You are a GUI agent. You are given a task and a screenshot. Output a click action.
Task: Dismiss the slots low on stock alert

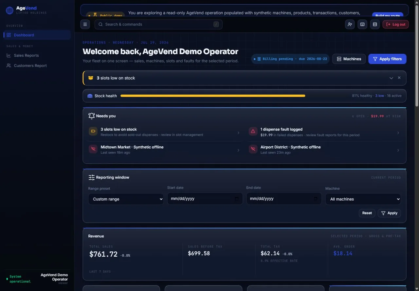point(399,78)
